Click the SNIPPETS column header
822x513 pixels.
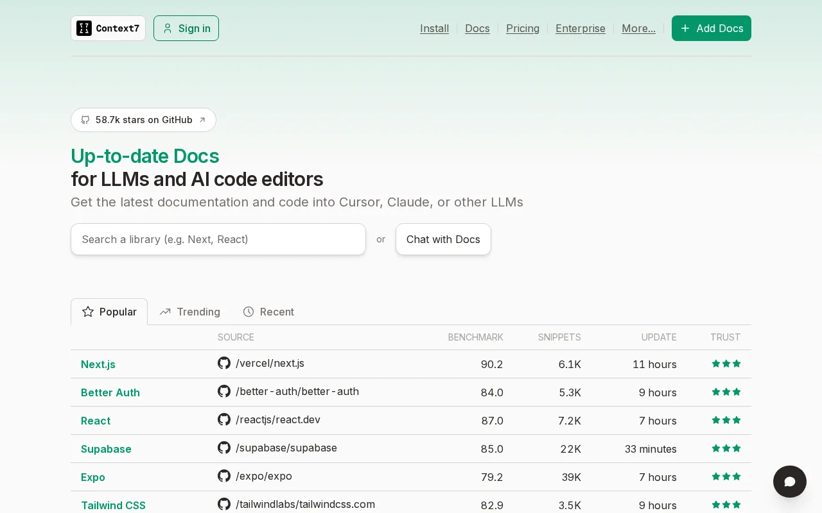pyautogui.click(x=559, y=337)
